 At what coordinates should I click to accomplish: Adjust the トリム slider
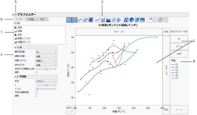[x=46, y=89]
